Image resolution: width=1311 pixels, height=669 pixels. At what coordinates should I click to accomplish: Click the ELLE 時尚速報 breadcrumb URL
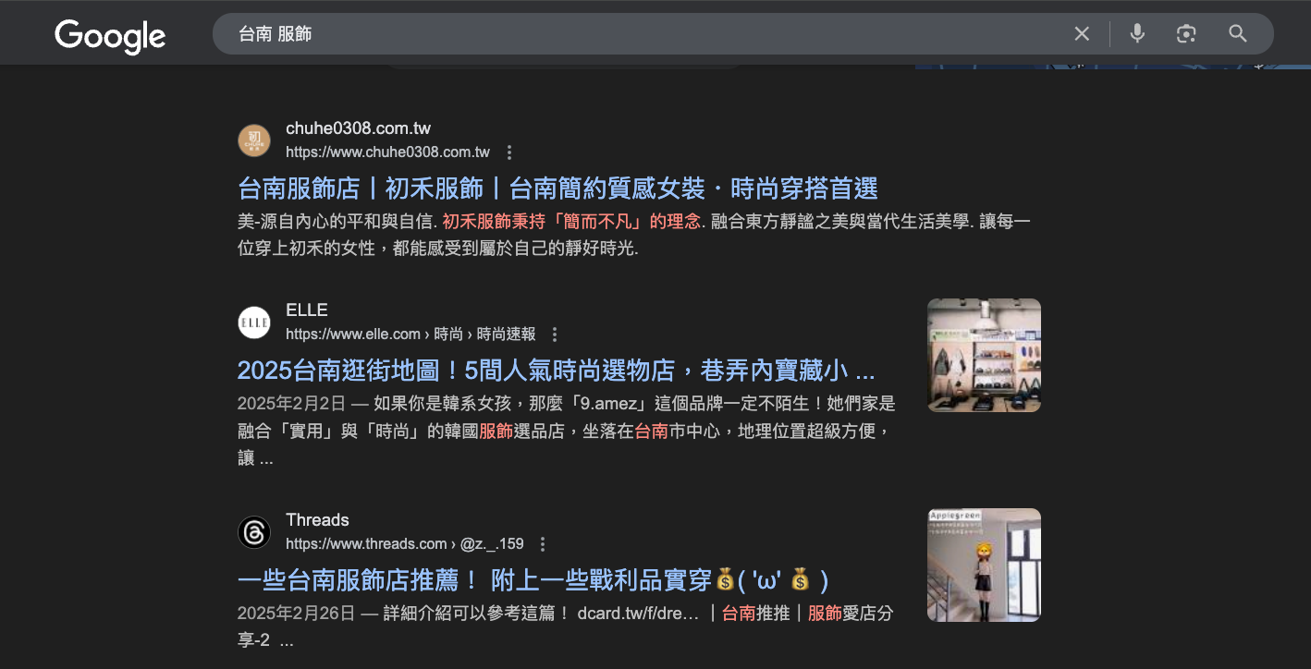(x=410, y=334)
